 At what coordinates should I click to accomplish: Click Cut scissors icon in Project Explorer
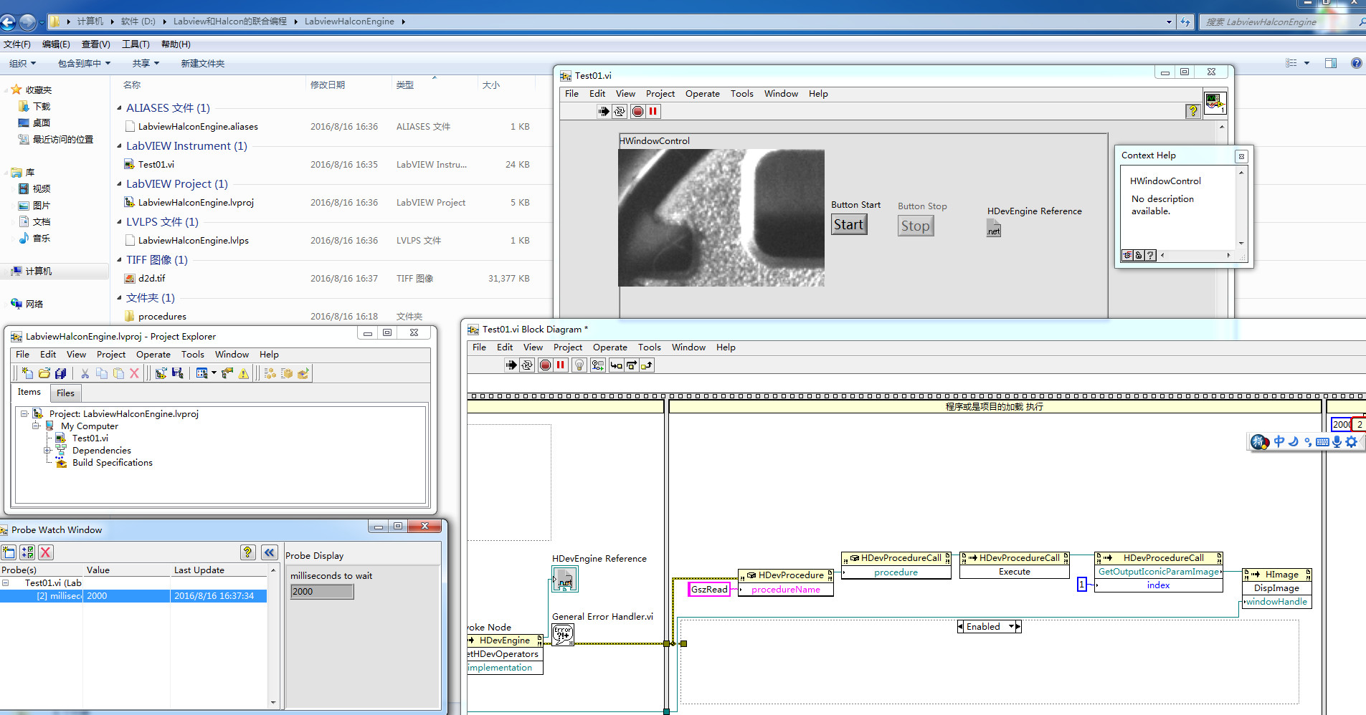[85, 373]
